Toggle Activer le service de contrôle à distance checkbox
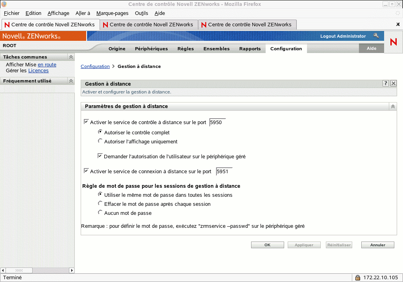403x282 pixels. point(86,122)
